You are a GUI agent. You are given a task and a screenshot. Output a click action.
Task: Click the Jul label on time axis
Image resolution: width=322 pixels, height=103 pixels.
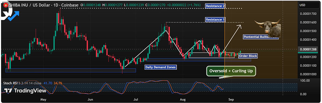point(136,99)
